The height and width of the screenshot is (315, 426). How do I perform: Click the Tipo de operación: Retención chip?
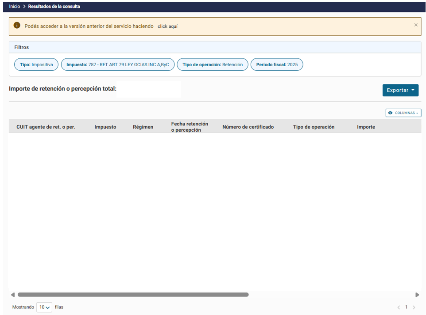213,65
